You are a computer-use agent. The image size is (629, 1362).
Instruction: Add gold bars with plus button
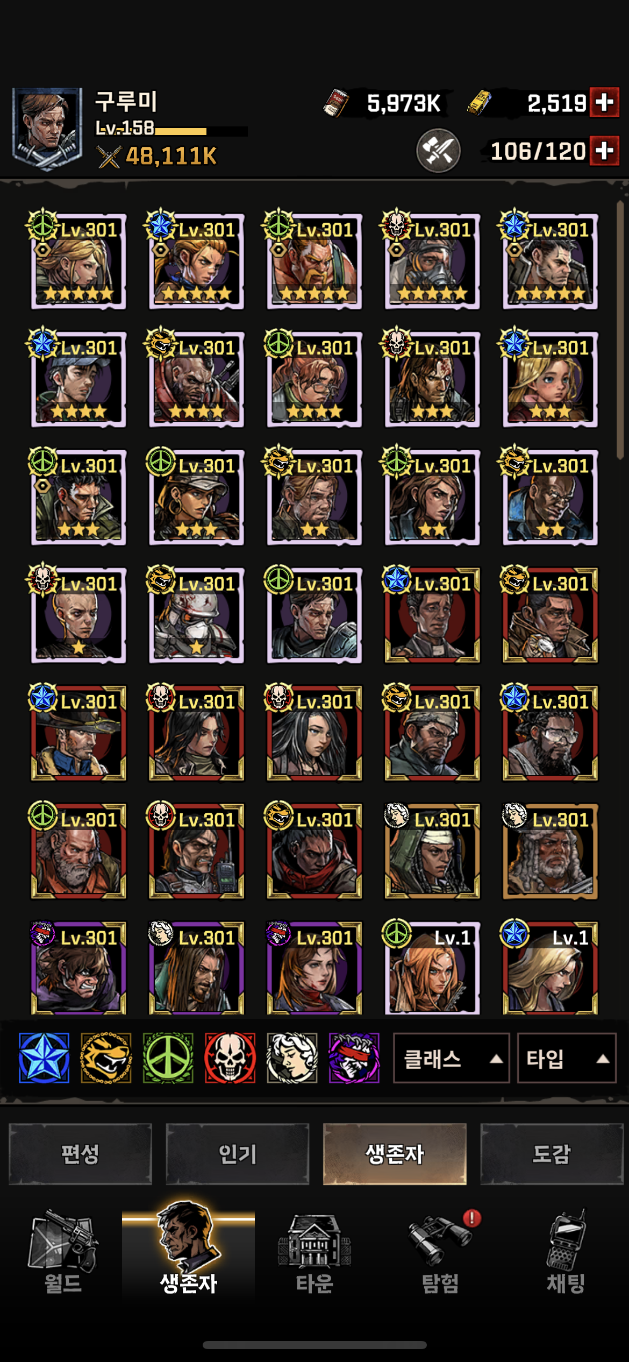pyautogui.click(x=605, y=102)
